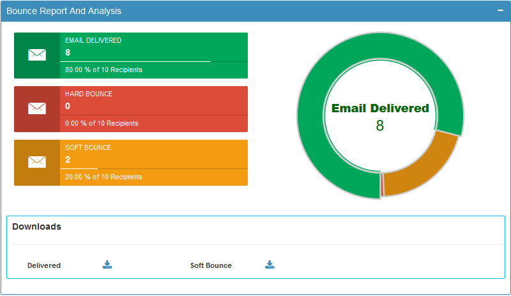Click the 20.00 % of 10 Recipients text
Image resolution: width=511 pixels, height=296 pixels.
pyautogui.click(x=103, y=177)
